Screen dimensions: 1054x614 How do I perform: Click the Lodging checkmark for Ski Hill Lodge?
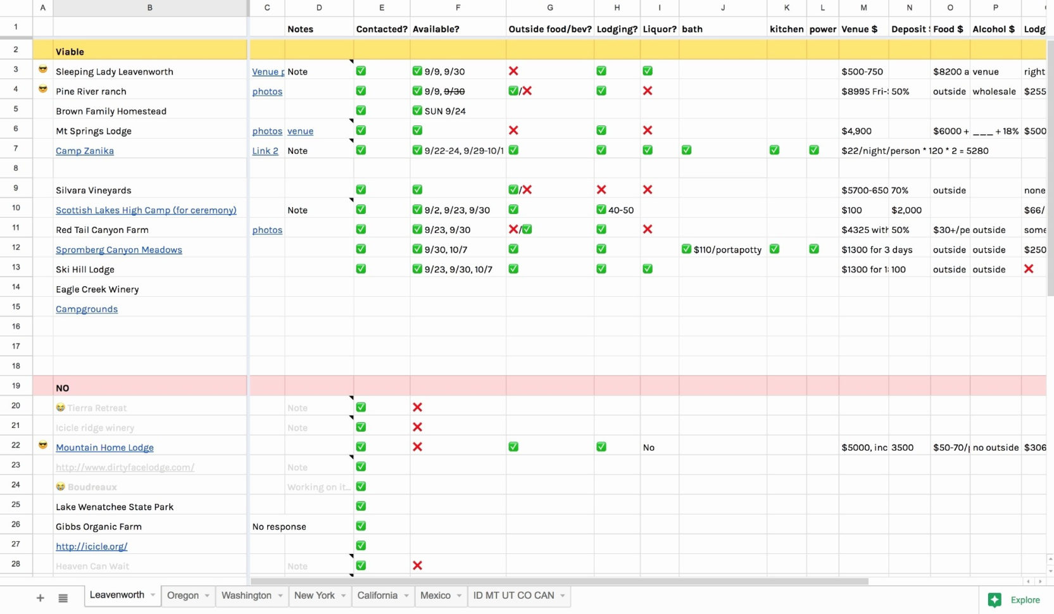coord(601,269)
